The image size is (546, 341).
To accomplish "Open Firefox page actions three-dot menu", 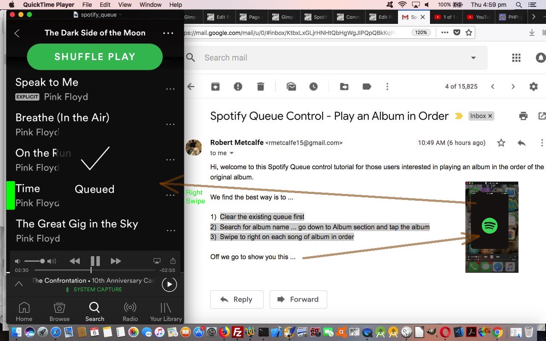I will pyautogui.click(x=444, y=32).
